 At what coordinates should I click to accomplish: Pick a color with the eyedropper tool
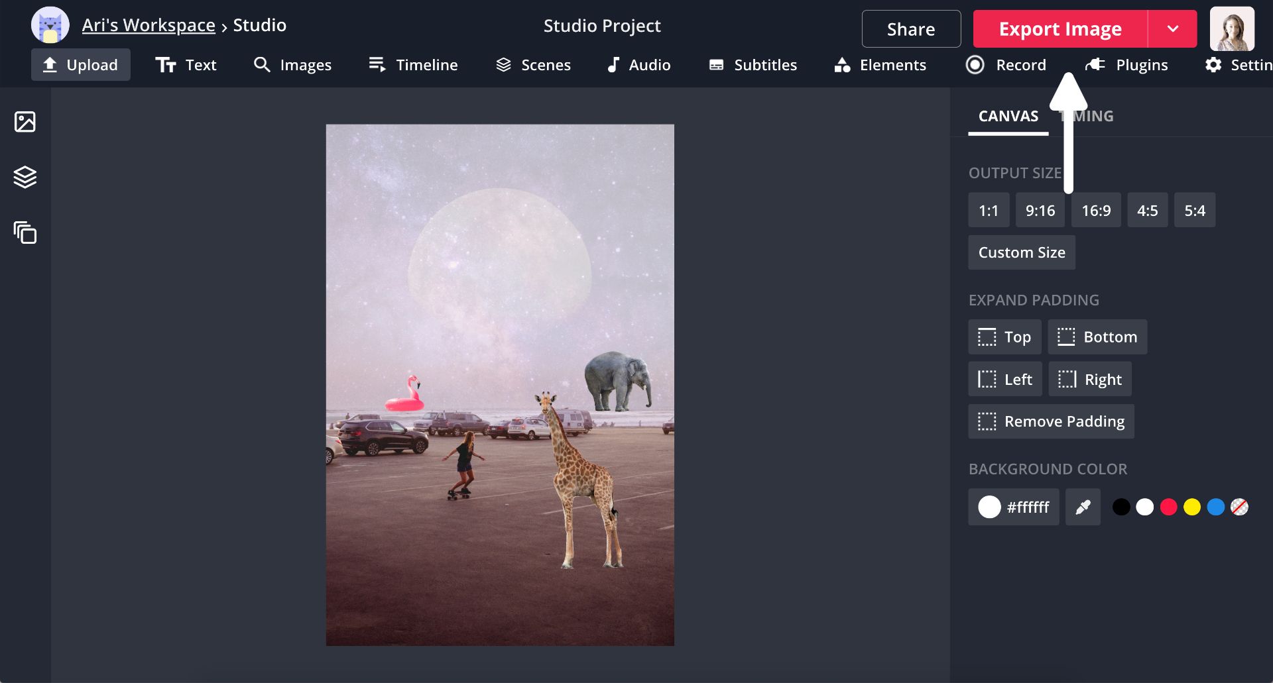point(1083,507)
